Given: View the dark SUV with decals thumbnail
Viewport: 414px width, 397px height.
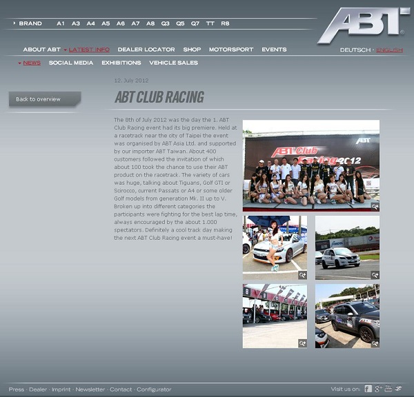Looking at the screenshot, I should point(347,316).
